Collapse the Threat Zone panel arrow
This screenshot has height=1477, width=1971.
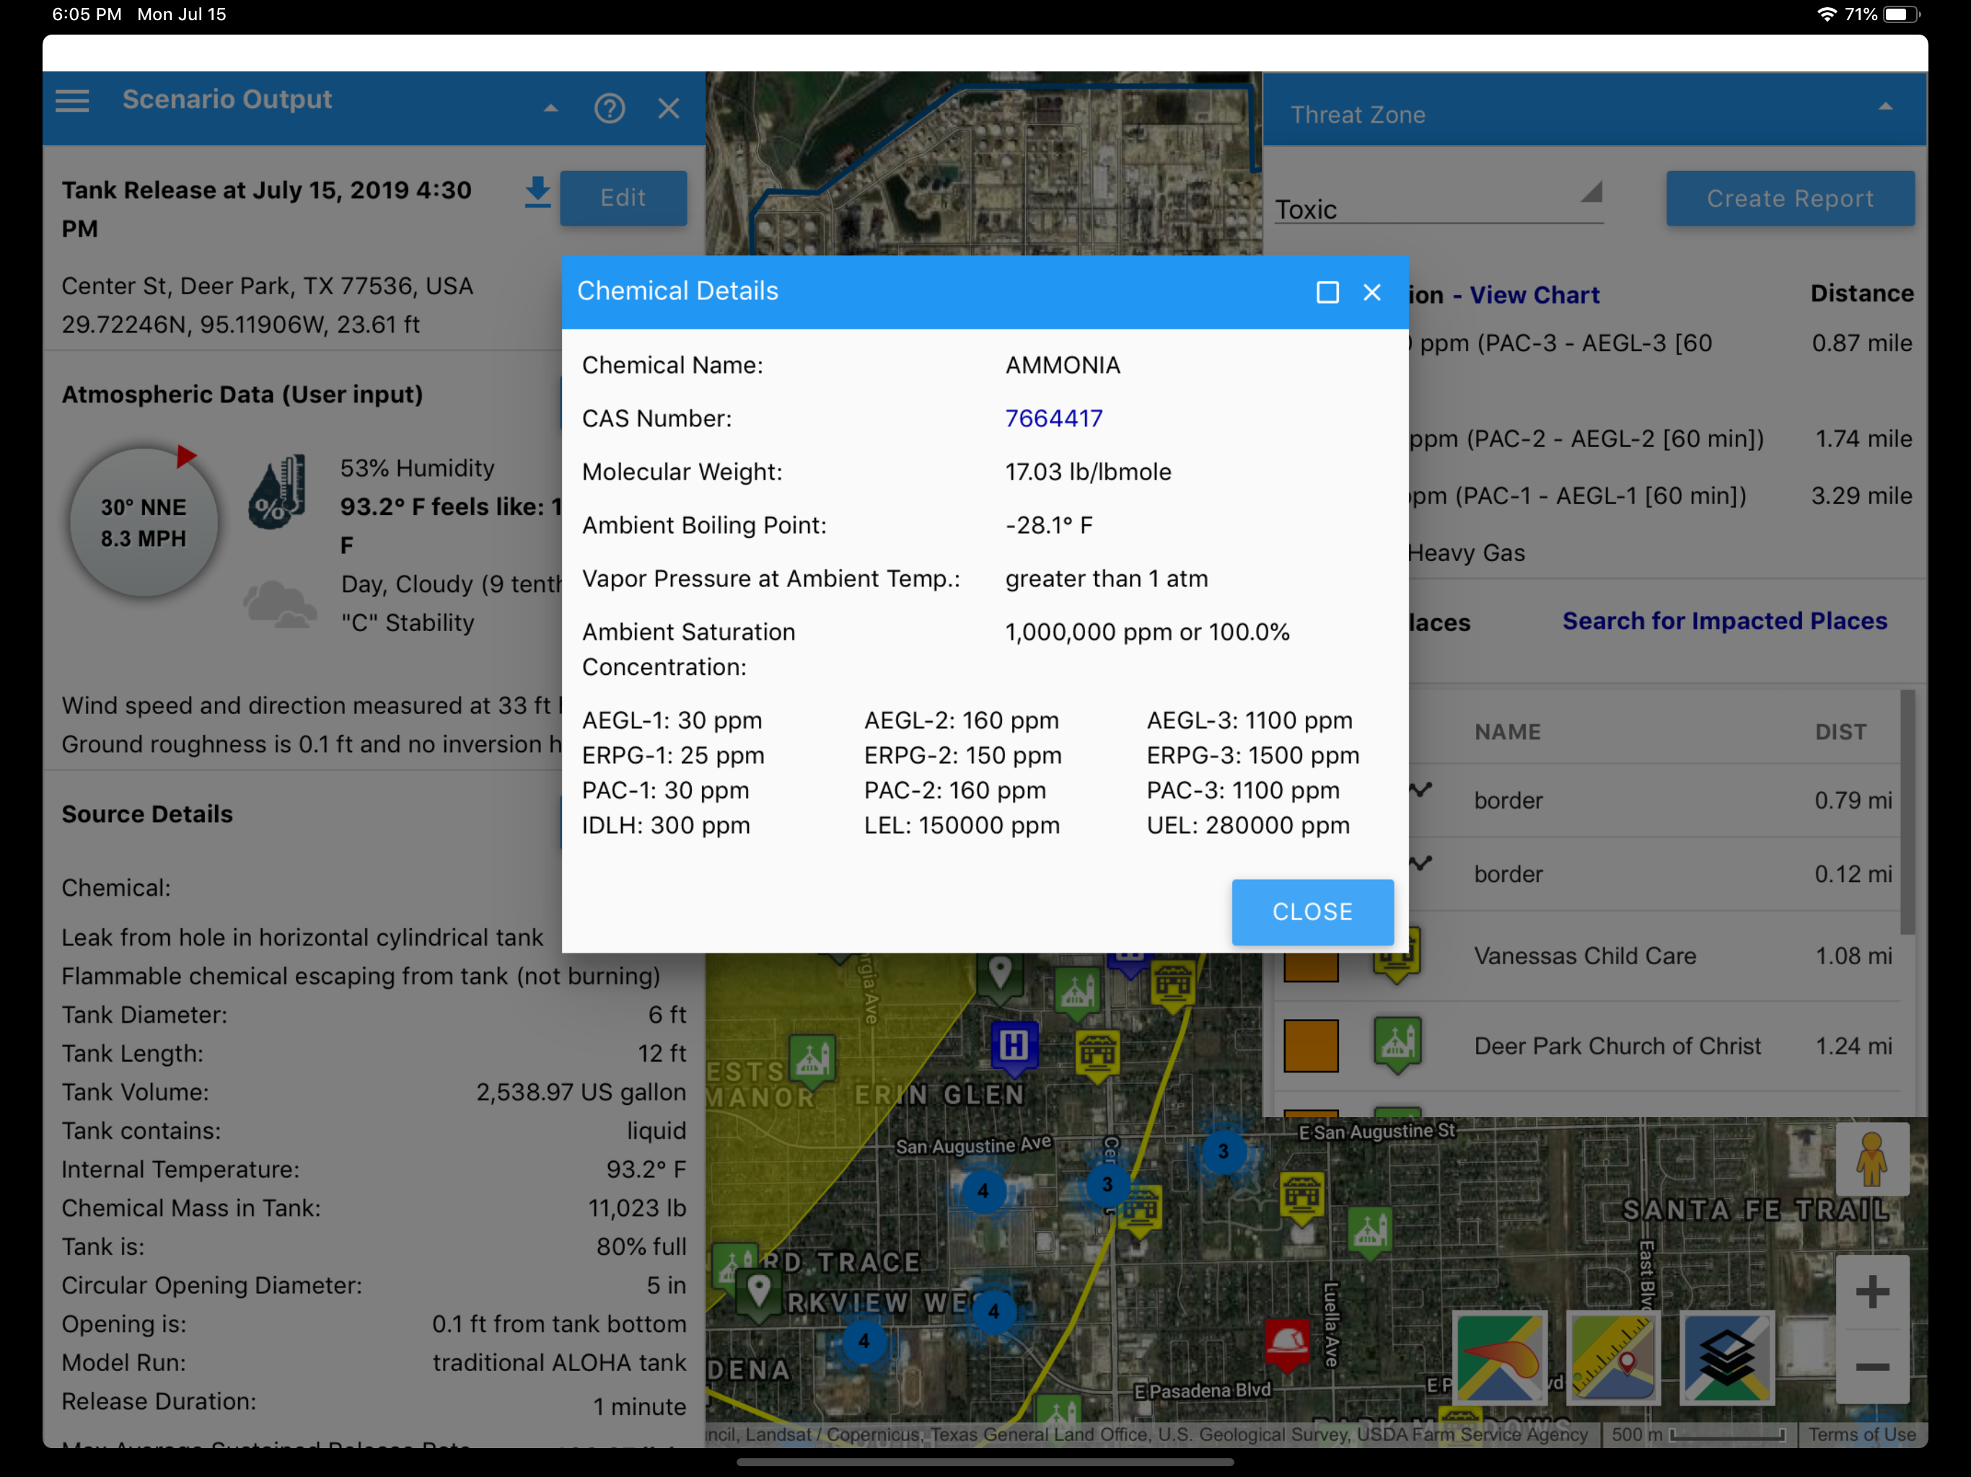click(x=1885, y=106)
